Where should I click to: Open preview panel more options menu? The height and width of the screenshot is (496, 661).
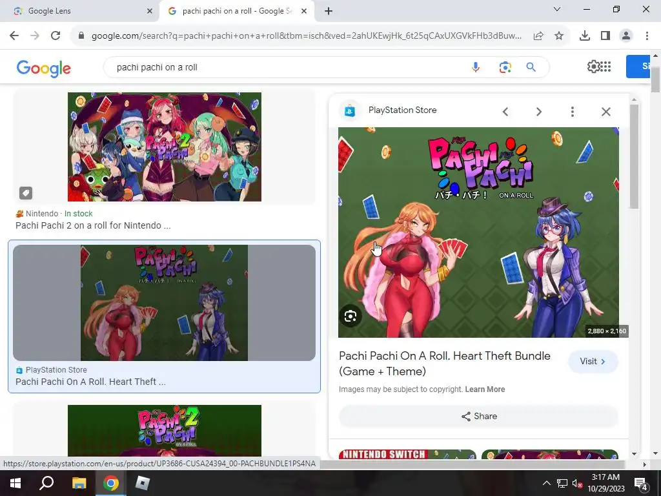tap(572, 112)
